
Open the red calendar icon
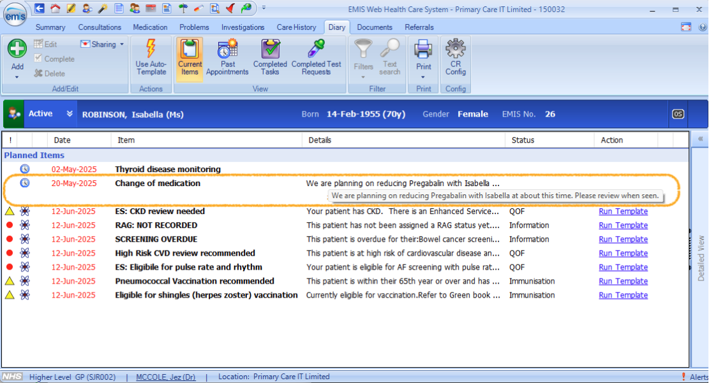pos(151,8)
